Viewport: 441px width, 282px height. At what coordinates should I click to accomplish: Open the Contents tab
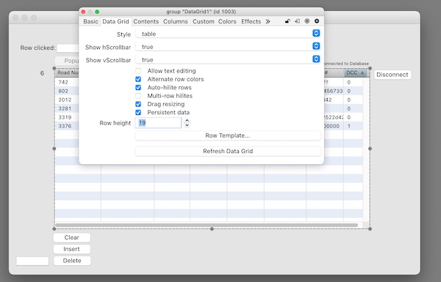tap(146, 21)
